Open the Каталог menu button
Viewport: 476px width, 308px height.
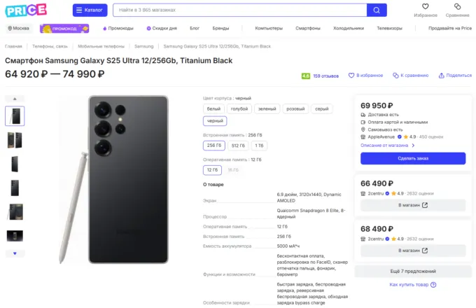tap(90, 10)
